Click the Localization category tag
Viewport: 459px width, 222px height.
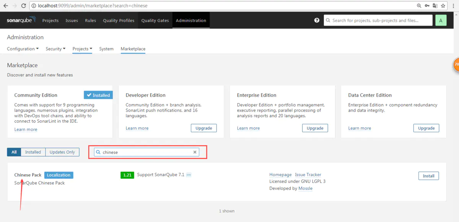pos(59,175)
